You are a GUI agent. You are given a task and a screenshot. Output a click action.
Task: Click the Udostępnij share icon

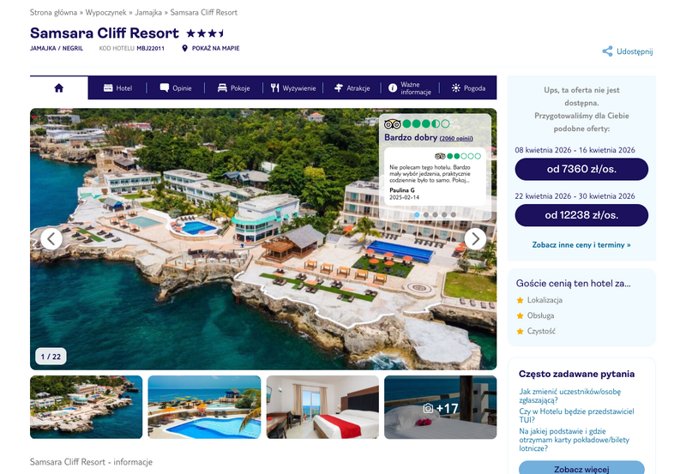pyautogui.click(x=607, y=51)
